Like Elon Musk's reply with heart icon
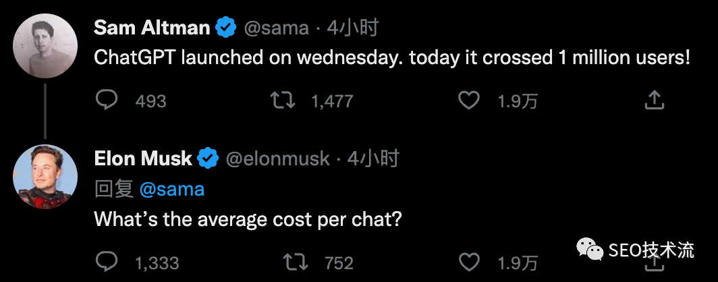718x282 pixels. coord(468,260)
